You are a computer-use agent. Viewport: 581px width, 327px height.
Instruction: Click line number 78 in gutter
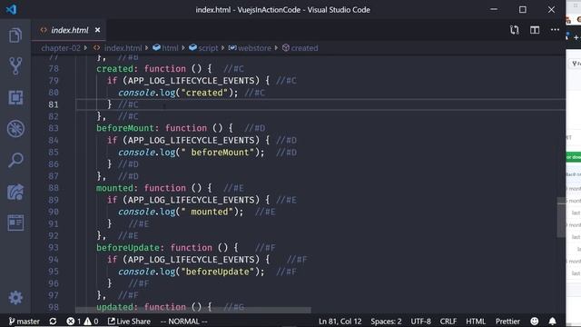coord(54,69)
